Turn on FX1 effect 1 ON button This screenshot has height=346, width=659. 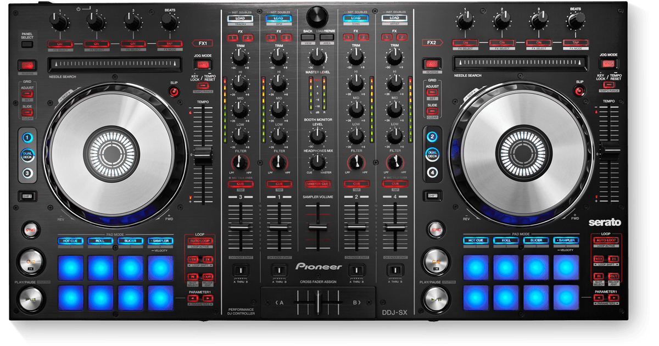tap(59, 43)
